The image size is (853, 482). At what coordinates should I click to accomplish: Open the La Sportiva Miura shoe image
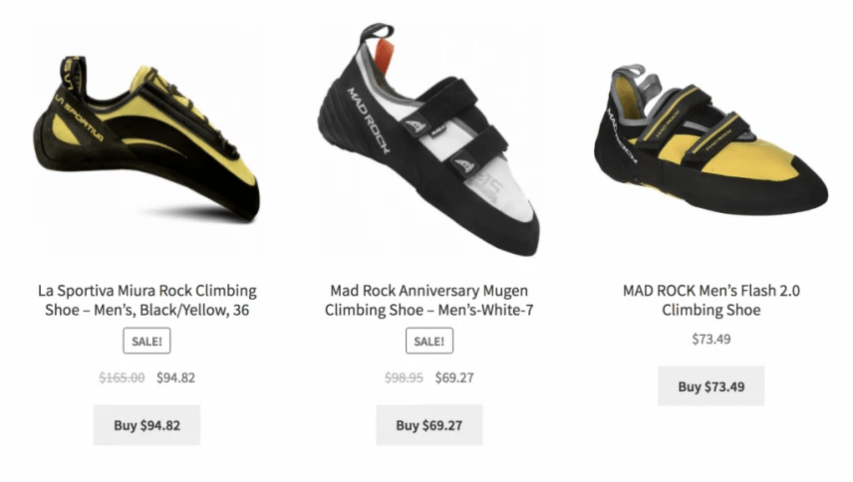[x=146, y=139]
